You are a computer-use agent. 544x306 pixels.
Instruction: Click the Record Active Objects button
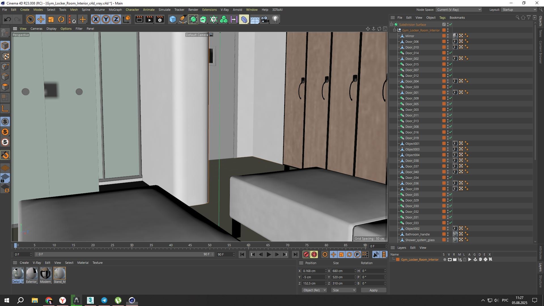tap(306, 254)
